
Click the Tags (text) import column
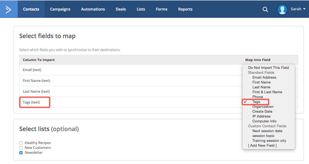(x=31, y=102)
